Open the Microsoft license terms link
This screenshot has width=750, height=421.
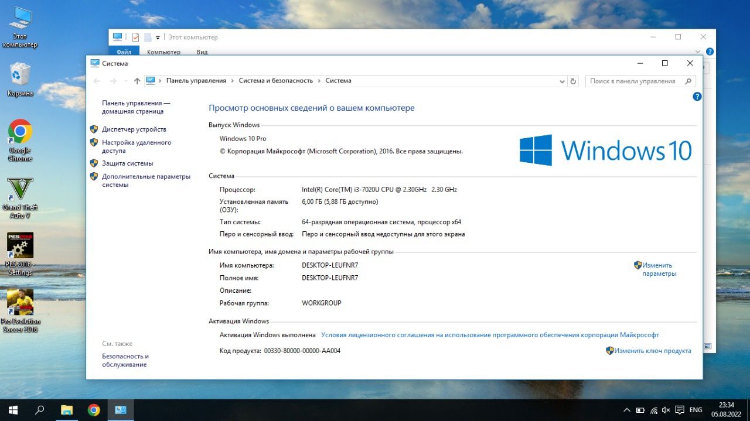(x=490, y=335)
